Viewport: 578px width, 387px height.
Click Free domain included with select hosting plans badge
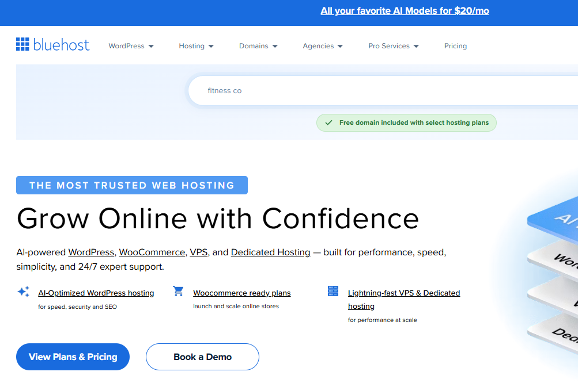[x=406, y=122]
